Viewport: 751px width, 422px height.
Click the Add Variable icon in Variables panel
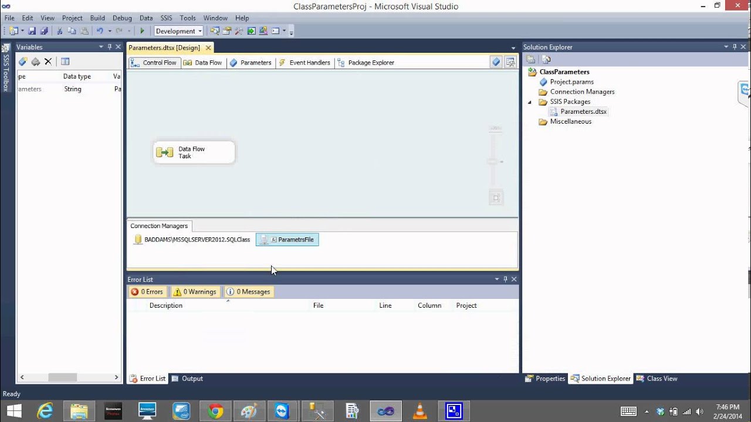(x=23, y=62)
